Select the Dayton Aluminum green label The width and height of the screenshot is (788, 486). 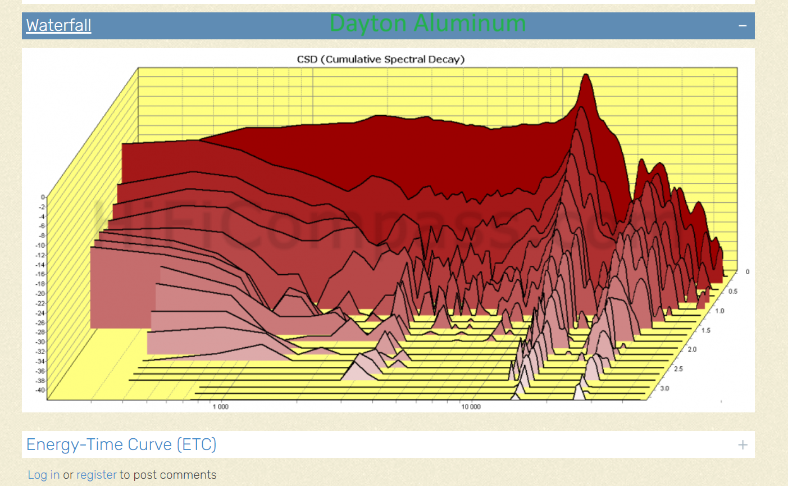(428, 24)
